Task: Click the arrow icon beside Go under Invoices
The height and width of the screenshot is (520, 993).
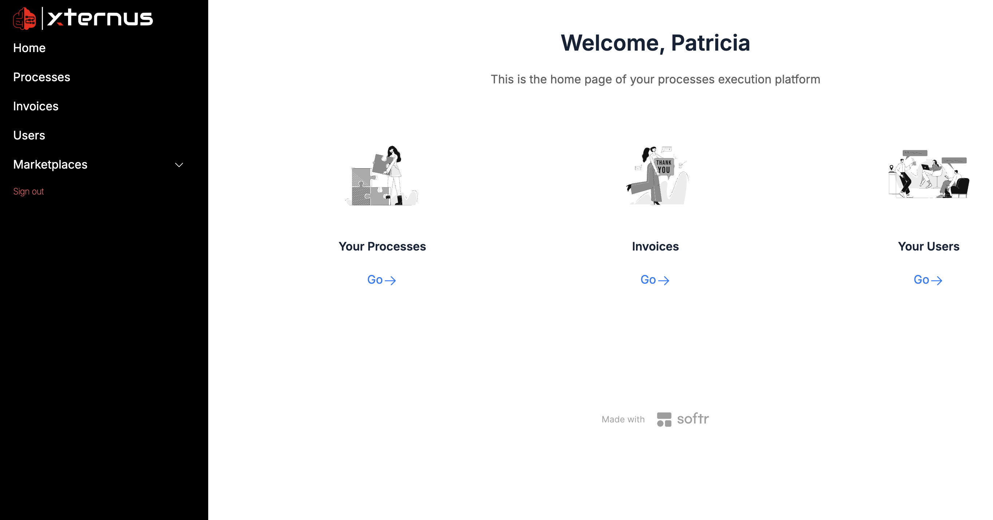Action: point(664,280)
